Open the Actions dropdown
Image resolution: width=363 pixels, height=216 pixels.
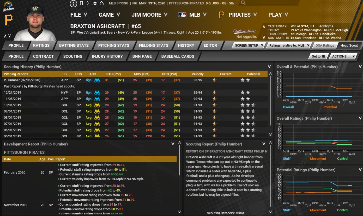tap(343, 56)
